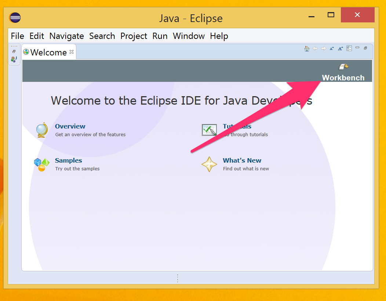Restore the Welcome view from maximized
Screen dimensions: 386x301
pos(365,48)
